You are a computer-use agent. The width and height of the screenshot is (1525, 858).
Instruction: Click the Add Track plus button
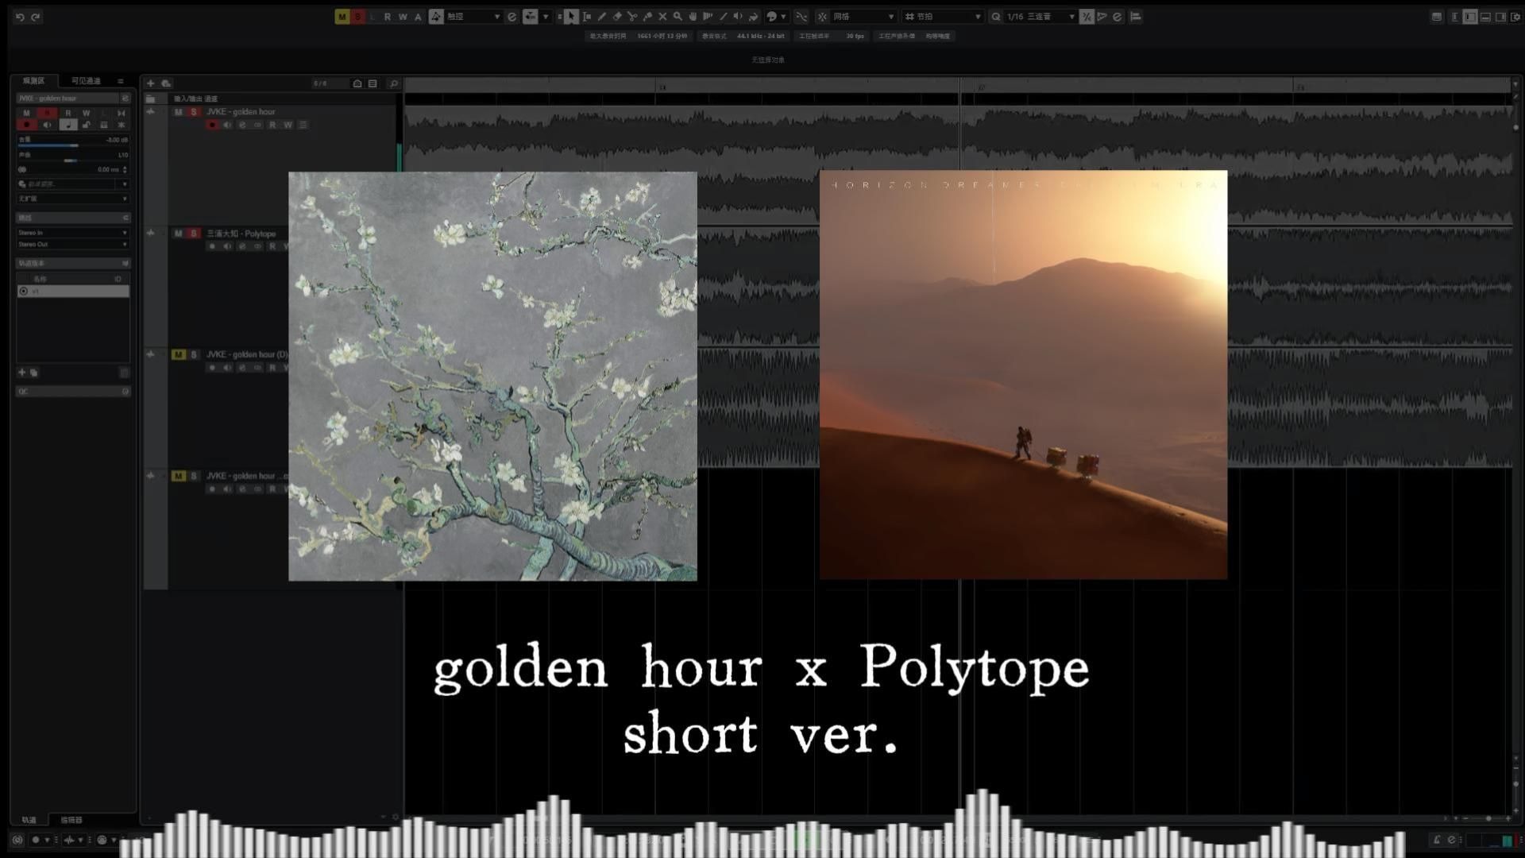(150, 83)
